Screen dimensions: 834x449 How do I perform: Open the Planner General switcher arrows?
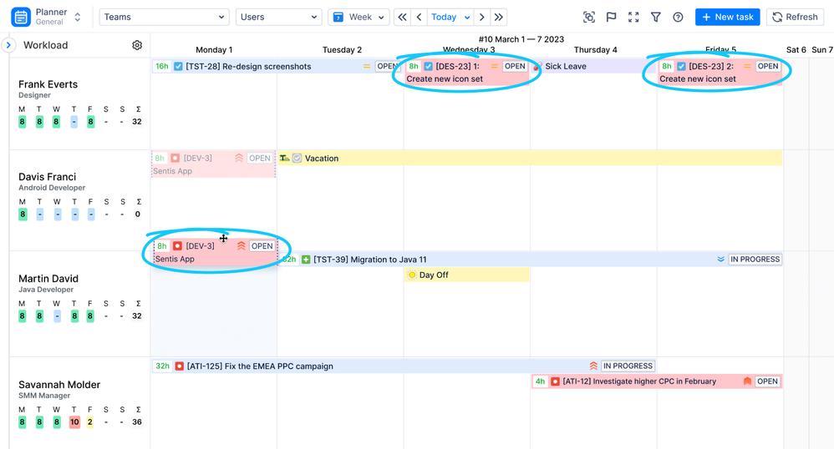tap(78, 17)
